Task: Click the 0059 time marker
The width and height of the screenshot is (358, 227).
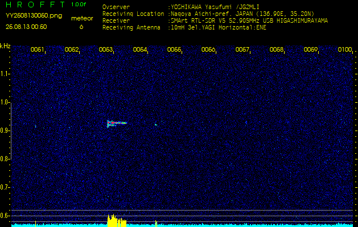Action: (x=311, y=49)
